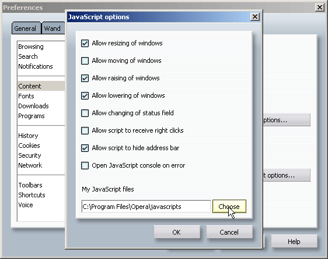328x259 pixels.
Task: Confirm JavaScript options with OK
Action: click(x=177, y=232)
